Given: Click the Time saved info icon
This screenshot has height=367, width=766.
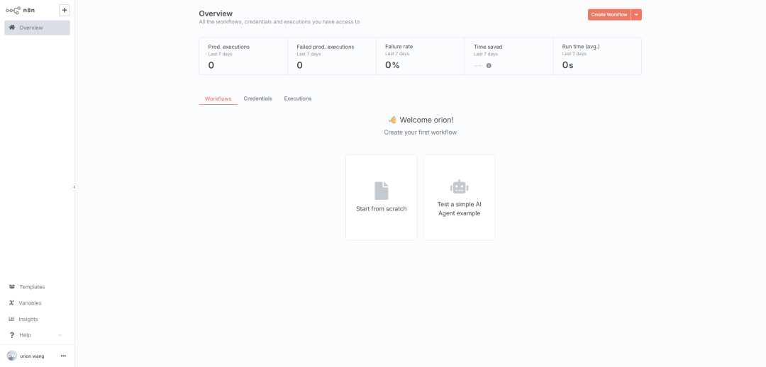Looking at the screenshot, I should point(489,65).
